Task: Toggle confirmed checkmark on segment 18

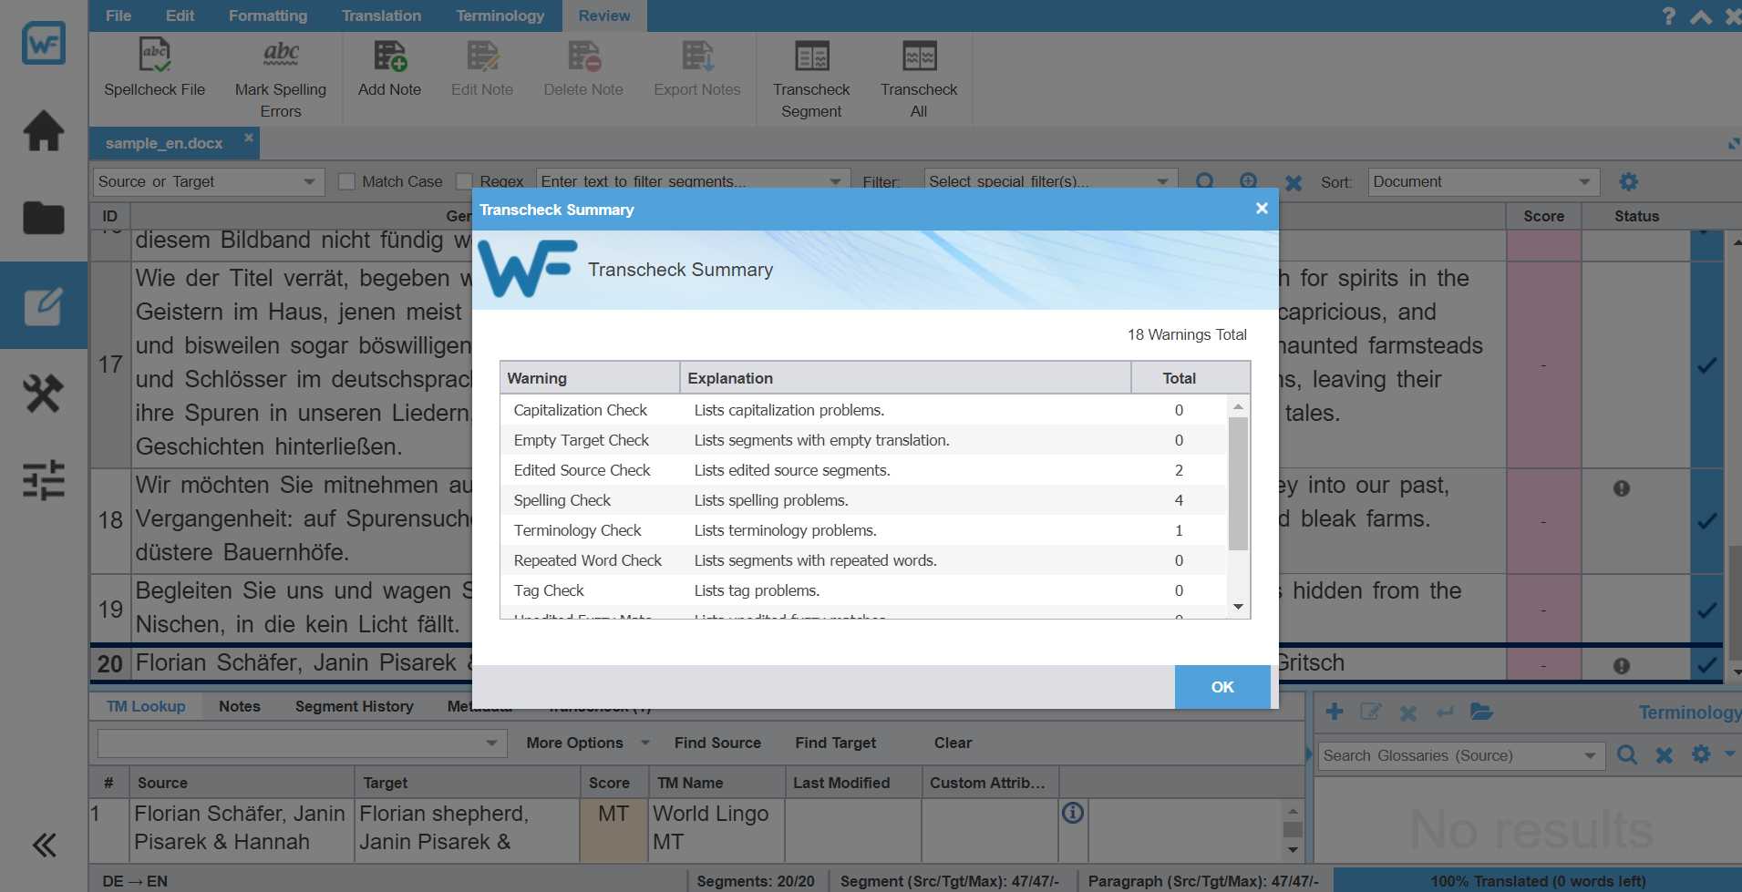Action: tap(1707, 521)
